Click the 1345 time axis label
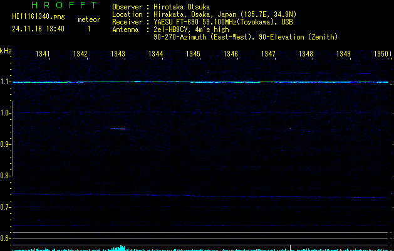The height and width of the screenshot is (251, 394). tap(193, 53)
